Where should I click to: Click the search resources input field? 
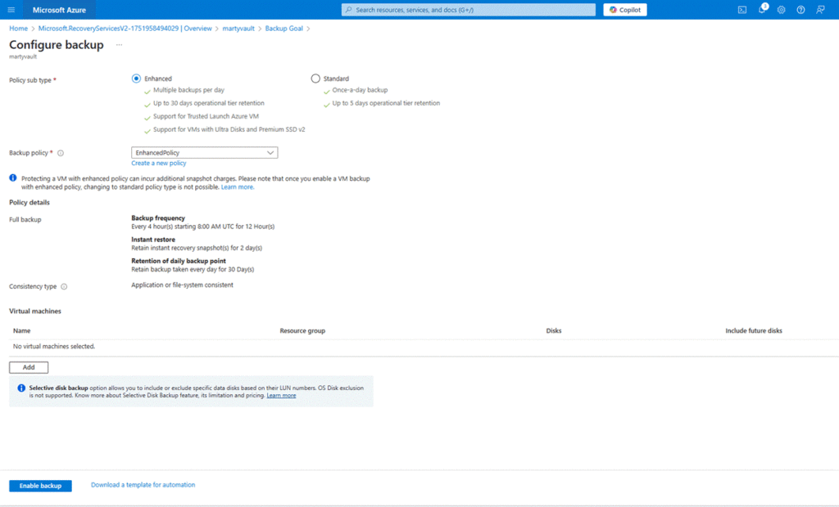(469, 10)
